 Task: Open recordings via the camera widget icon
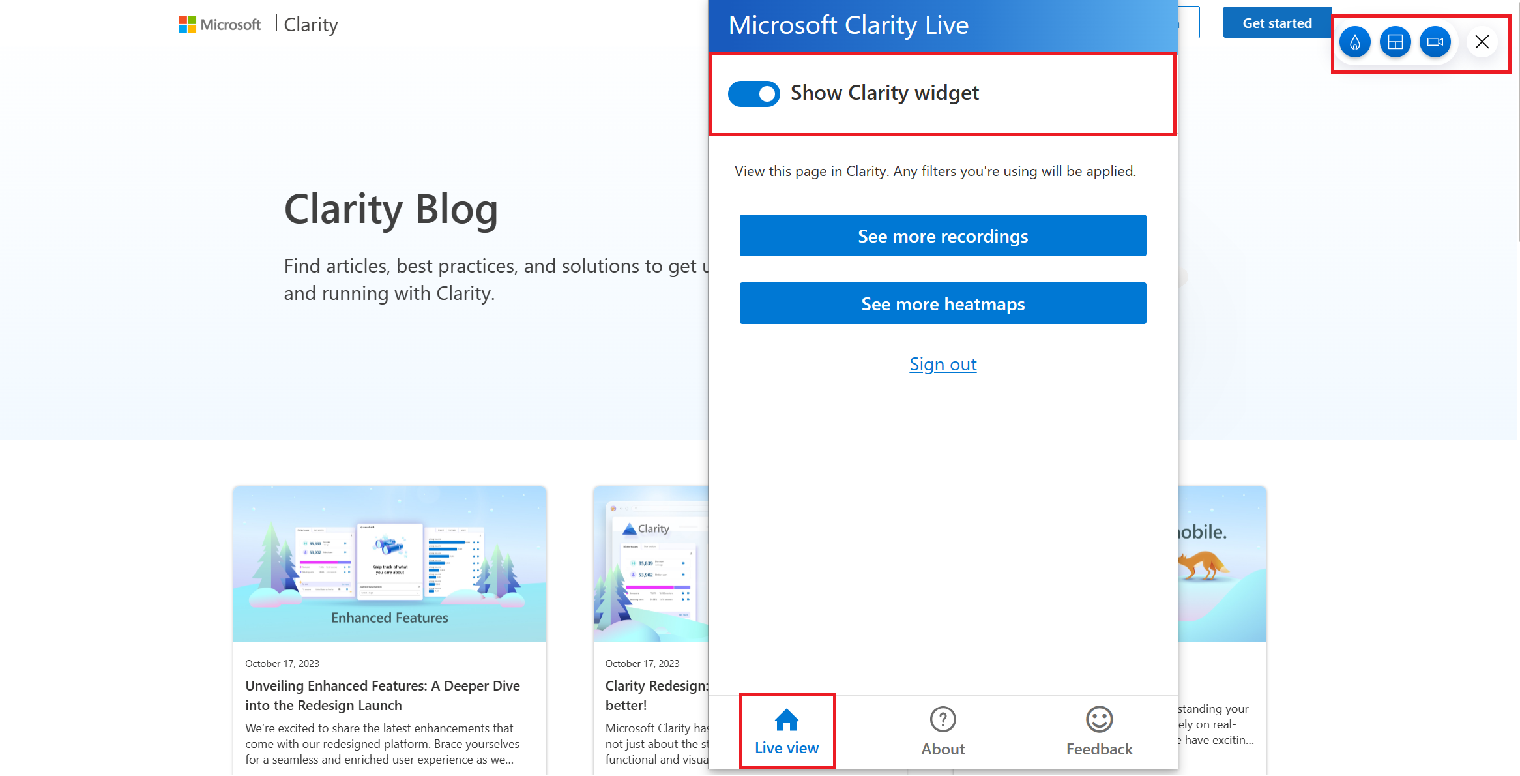pyautogui.click(x=1435, y=42)
